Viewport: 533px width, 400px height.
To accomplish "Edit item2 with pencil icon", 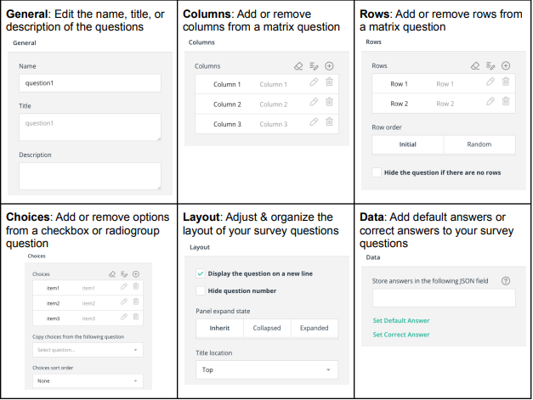I will point(124,301).
